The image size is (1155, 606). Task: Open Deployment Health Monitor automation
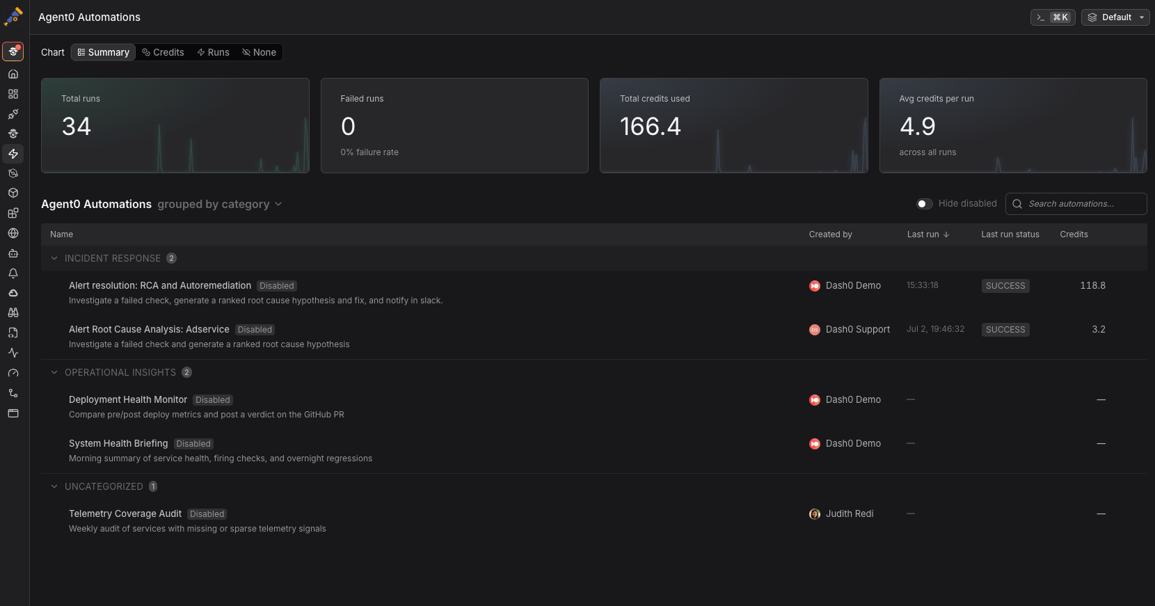128,399
